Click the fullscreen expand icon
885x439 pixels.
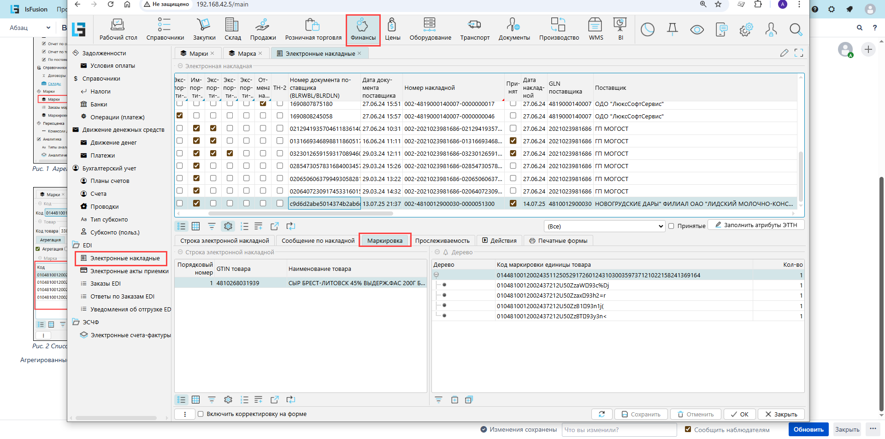coord(799,53)
